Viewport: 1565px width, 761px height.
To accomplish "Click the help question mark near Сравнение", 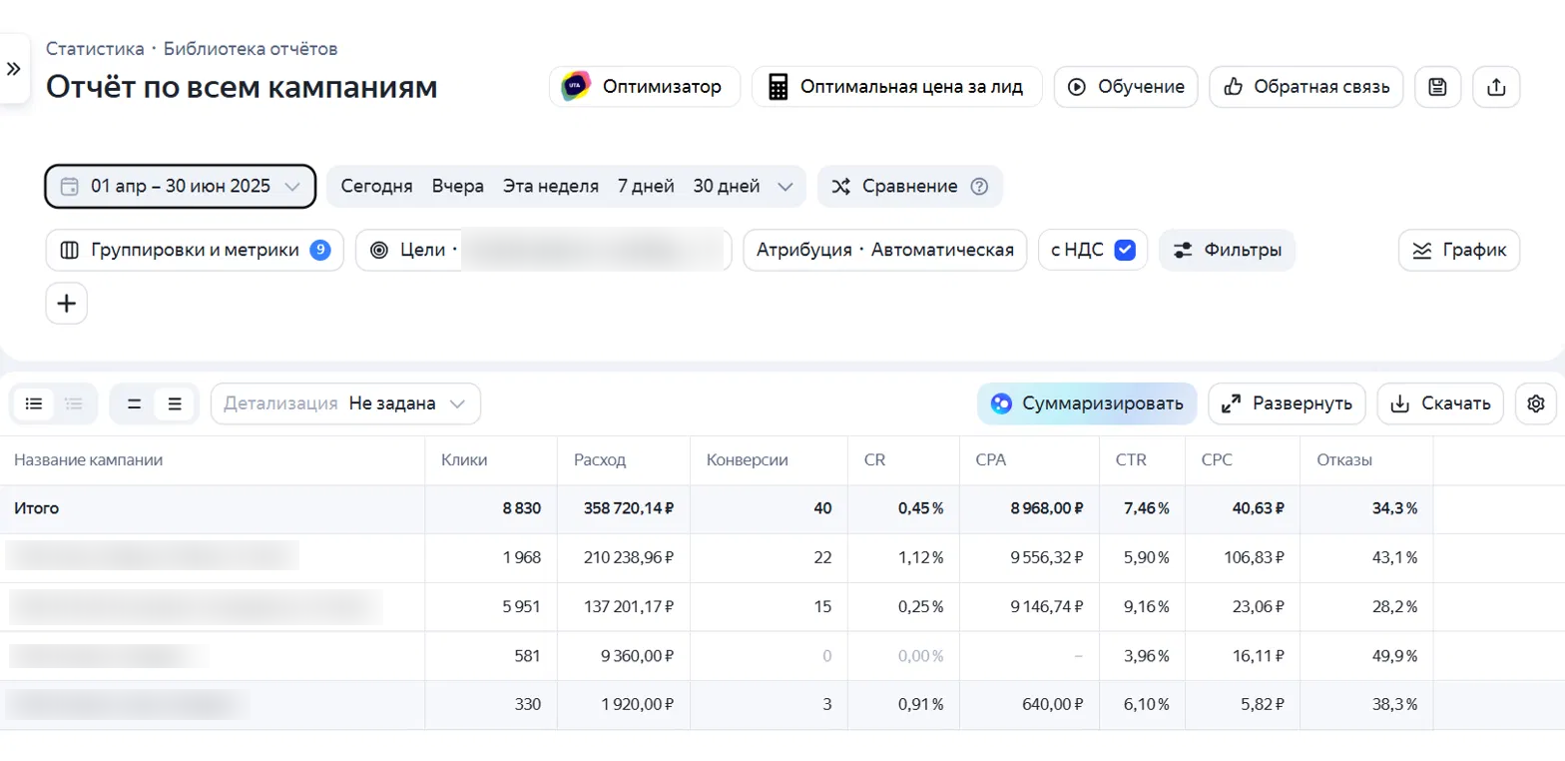I will coord(979,187).
